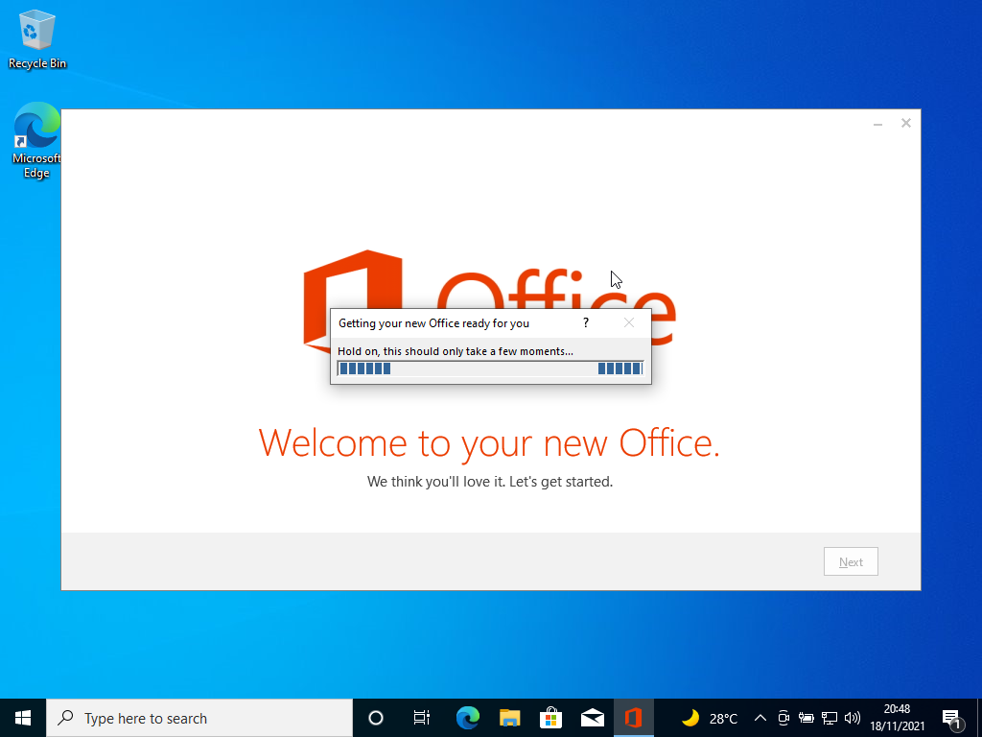
Task: Open the notification action center
Action: [951, 718]
